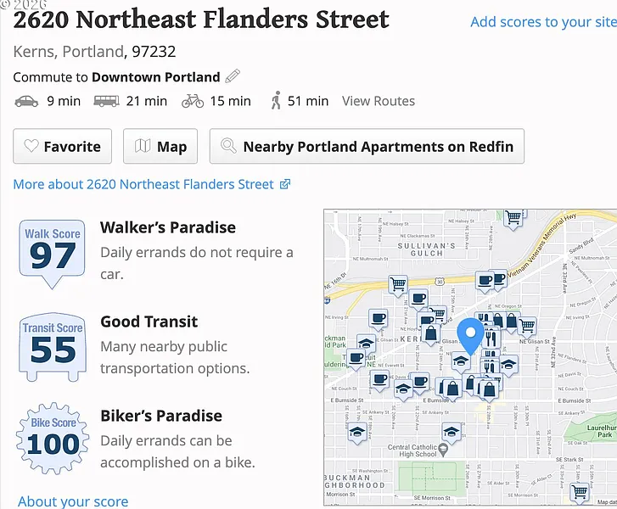Open the View Routes link
The image size is (617, 509).
379,101
